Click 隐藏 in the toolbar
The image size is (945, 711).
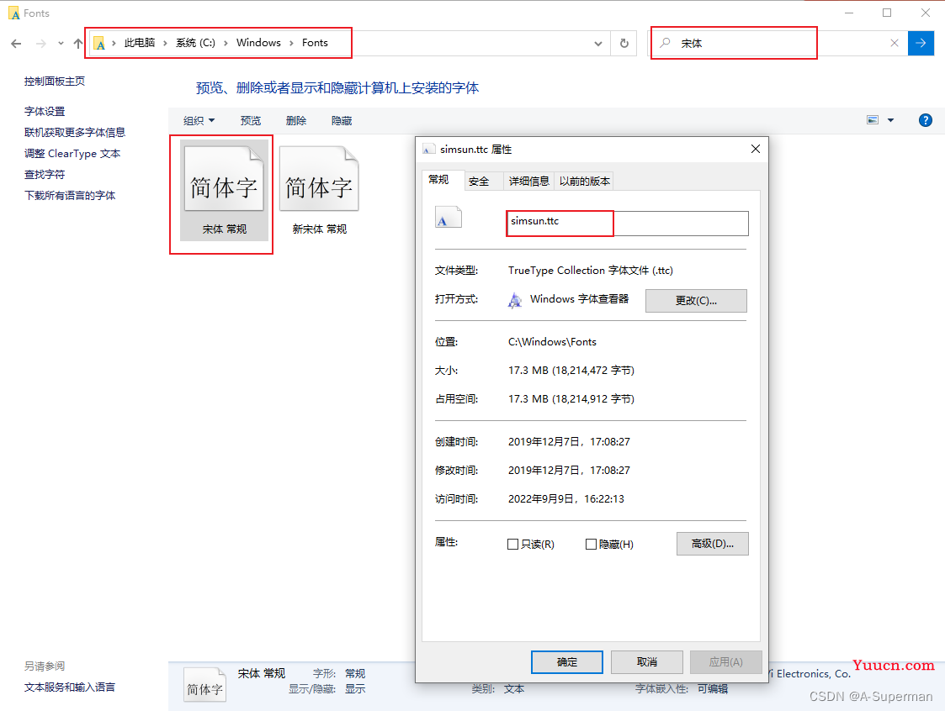pos(342,120)
